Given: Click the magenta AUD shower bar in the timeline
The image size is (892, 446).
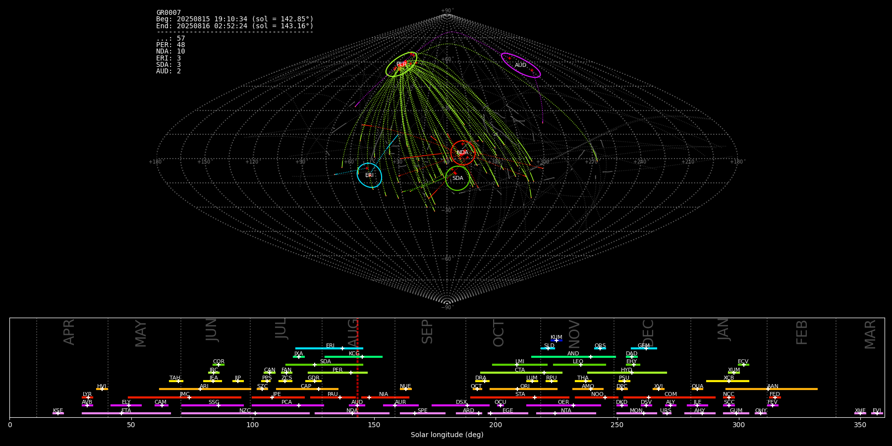Looking at the screenshot, I should pyautogui.click(x=357, y=405).
